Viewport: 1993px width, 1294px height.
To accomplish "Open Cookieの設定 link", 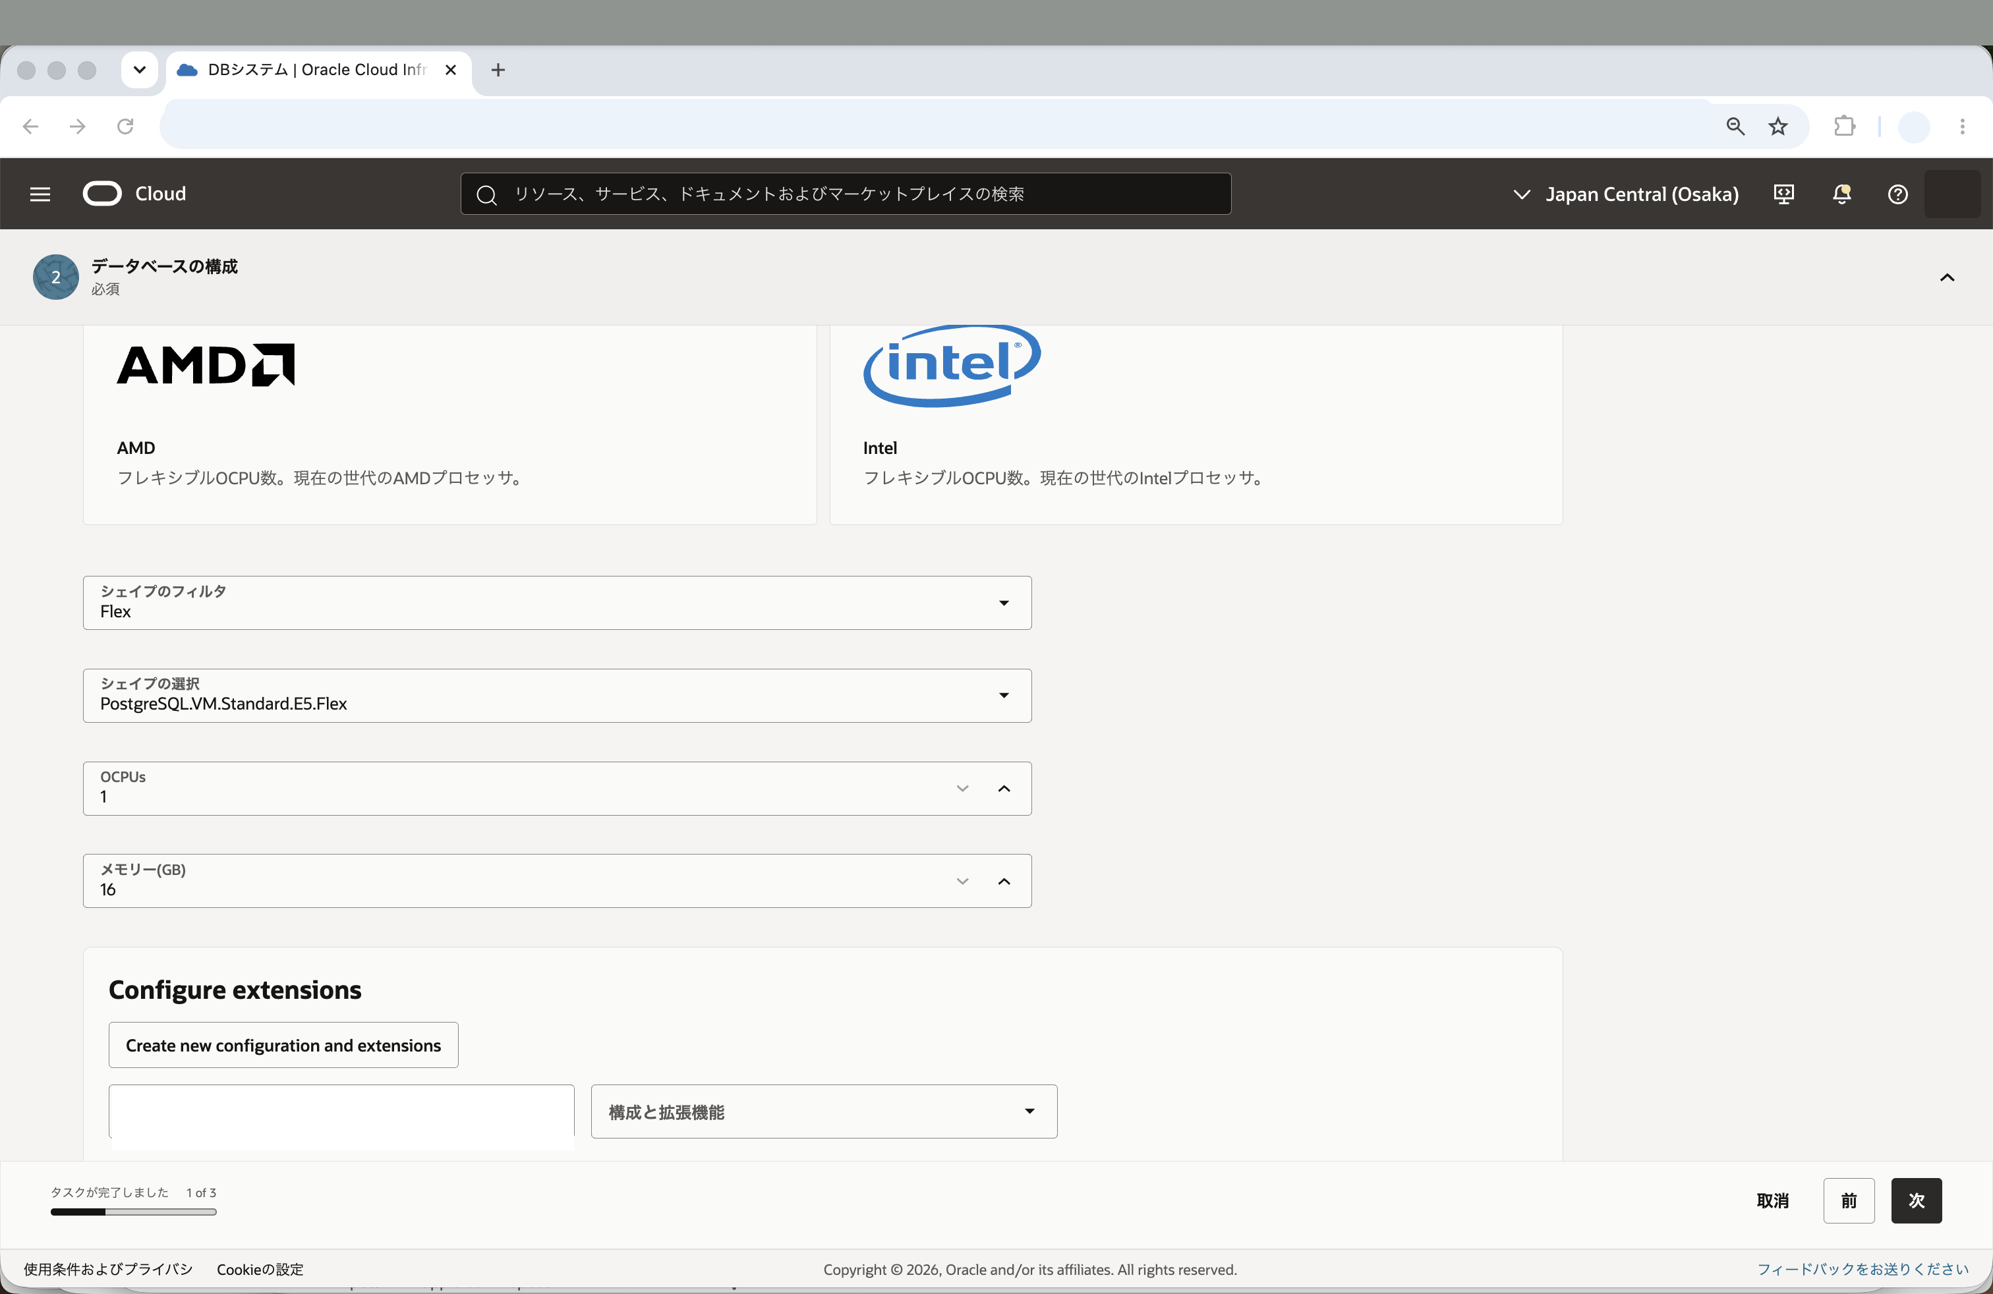I will pos(260,1269).
